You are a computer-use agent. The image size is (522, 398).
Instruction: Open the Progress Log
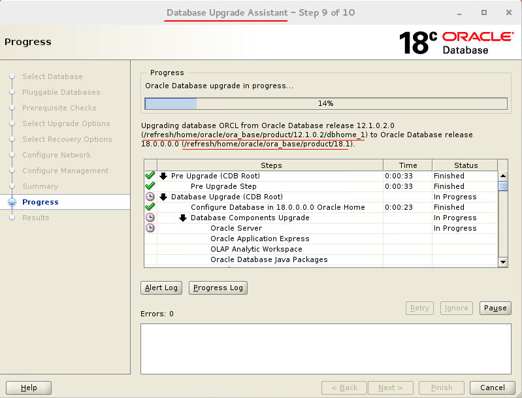(x=218, y=288)
